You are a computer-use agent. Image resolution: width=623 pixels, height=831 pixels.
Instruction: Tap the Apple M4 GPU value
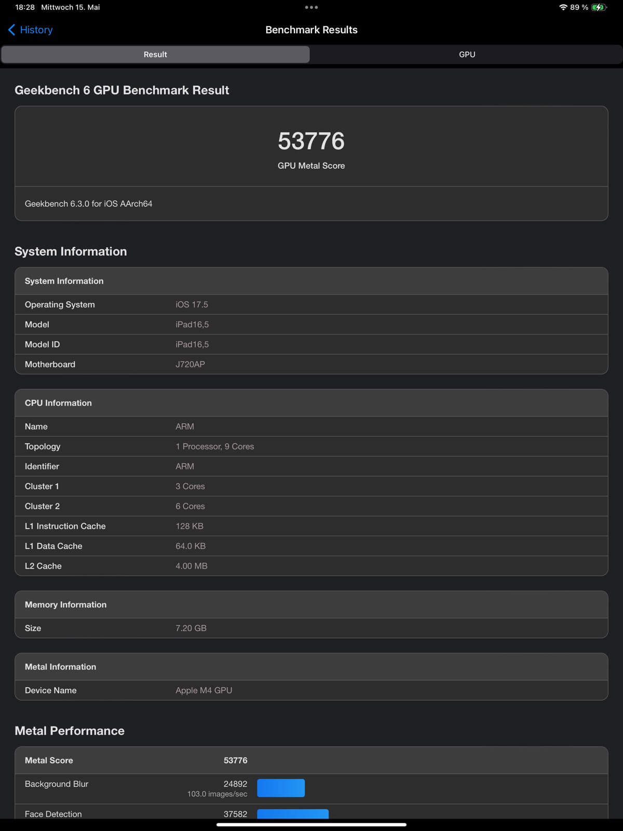(204, 690)
